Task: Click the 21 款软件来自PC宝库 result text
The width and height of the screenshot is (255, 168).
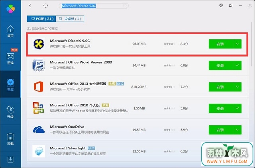Action: (x=43, y=29)
